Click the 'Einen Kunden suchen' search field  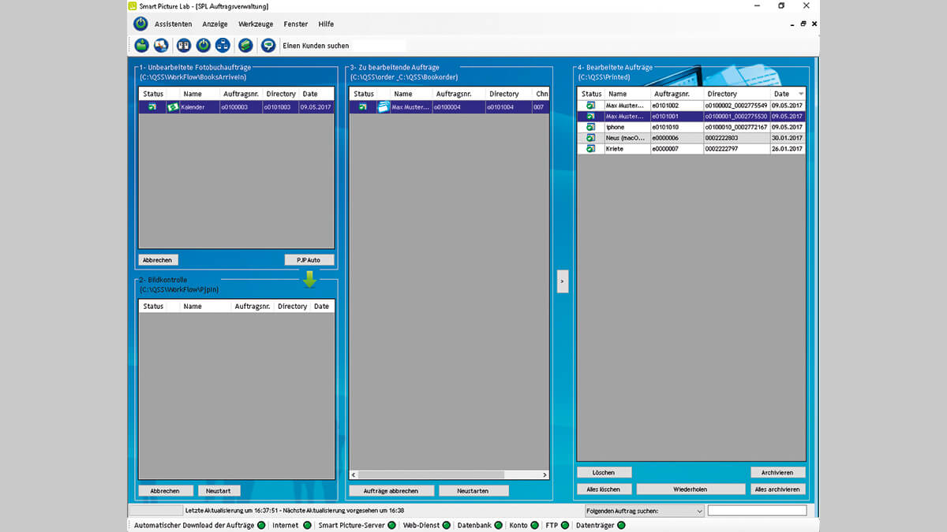point(343,46)
